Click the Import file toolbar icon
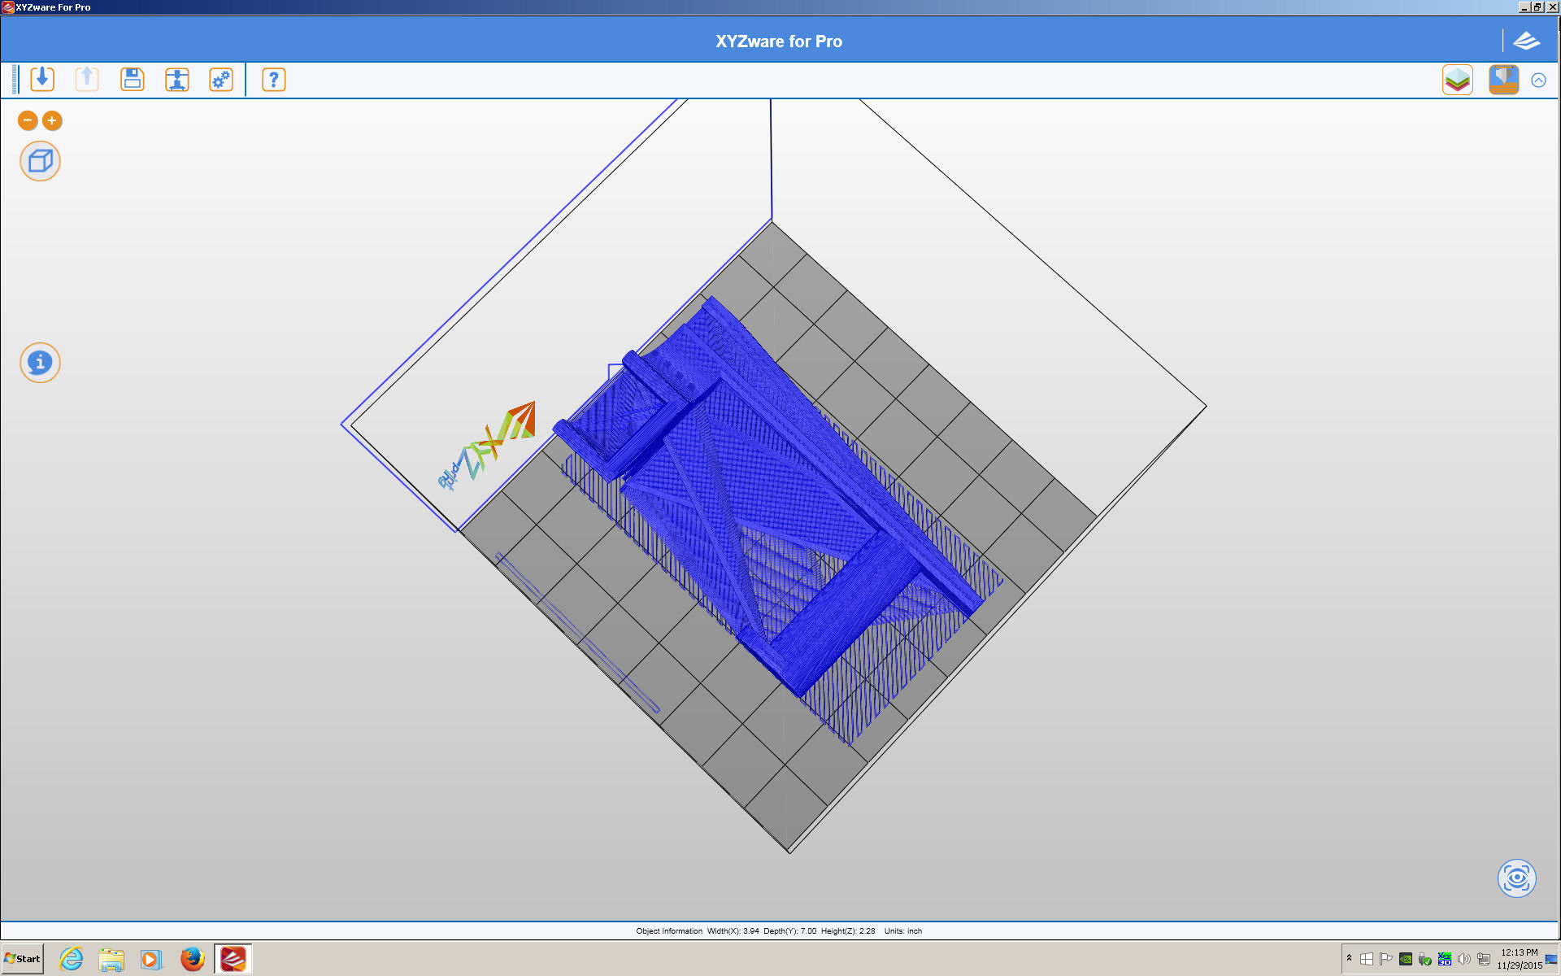Image resolution: width=1561 pixels, height=976 pixels. click(42, 80)
